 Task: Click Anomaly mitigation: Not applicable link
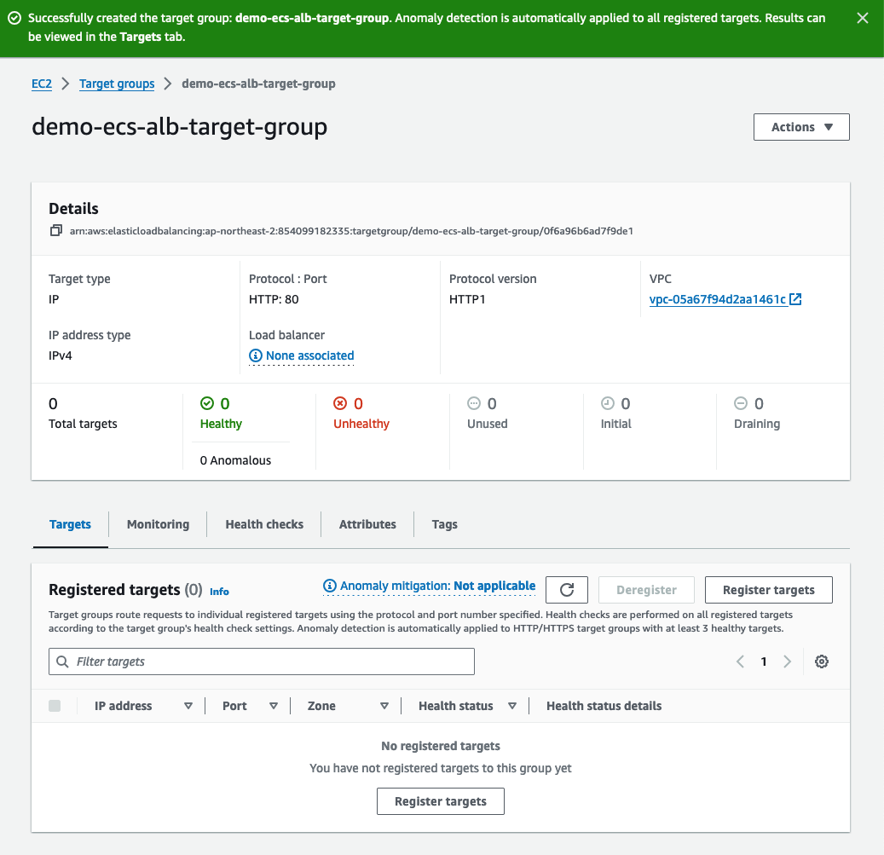coord(437,586)
